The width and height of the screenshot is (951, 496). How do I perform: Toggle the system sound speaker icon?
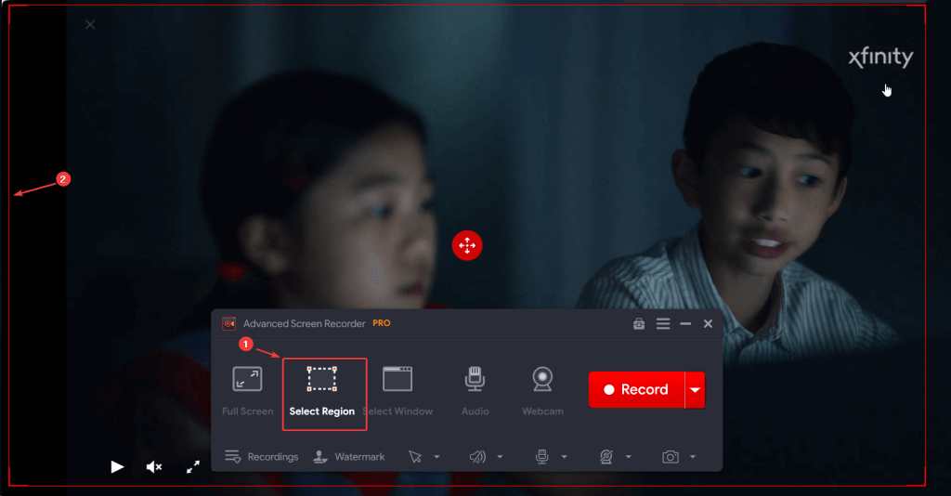478,457
